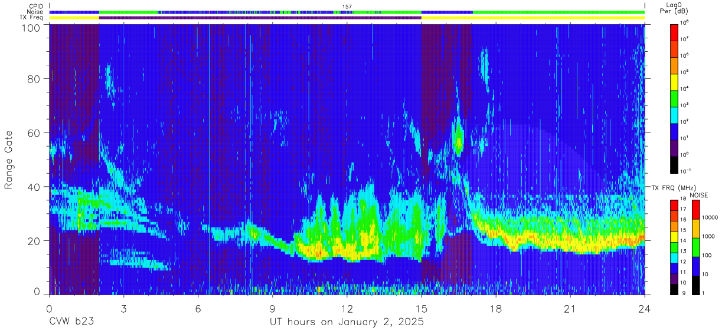Screen dimensions: 725x334
Task: Click the TX Freq strip above the plot
Action: 347,18
